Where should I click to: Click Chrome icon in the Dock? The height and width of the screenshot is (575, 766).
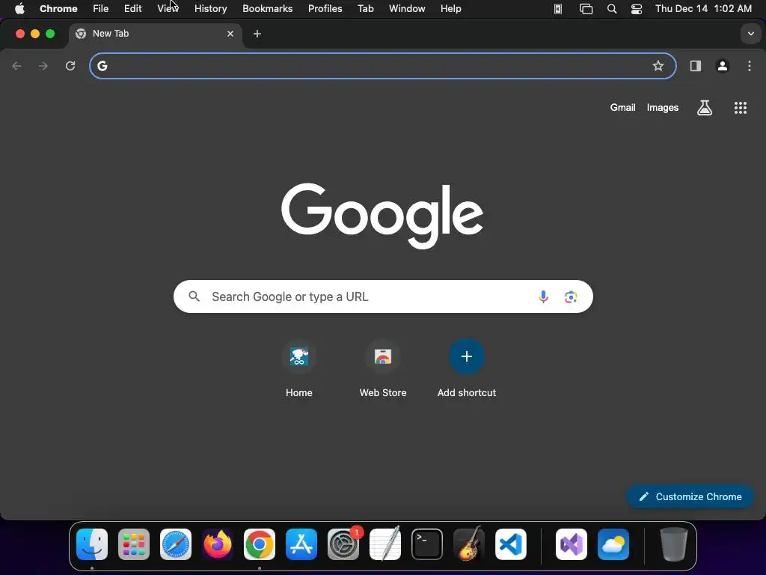(260, 544)
